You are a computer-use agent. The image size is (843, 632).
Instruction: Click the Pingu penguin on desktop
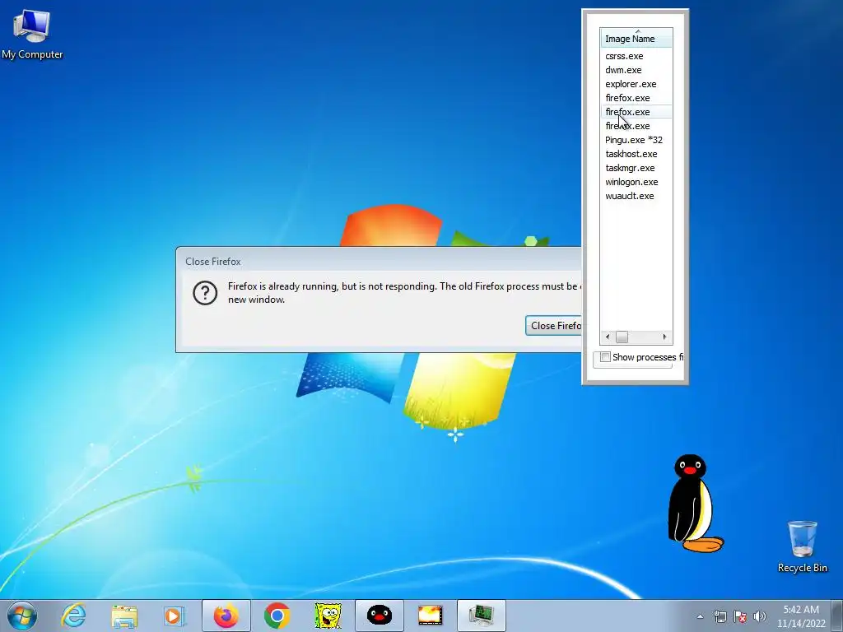(695, 504)
